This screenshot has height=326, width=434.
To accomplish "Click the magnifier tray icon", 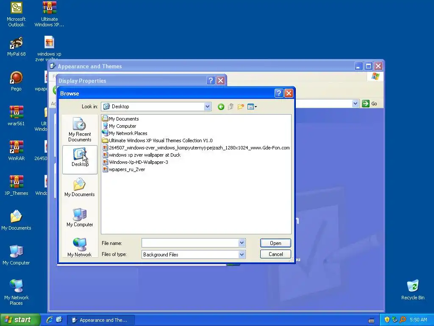I will point(403,320).
